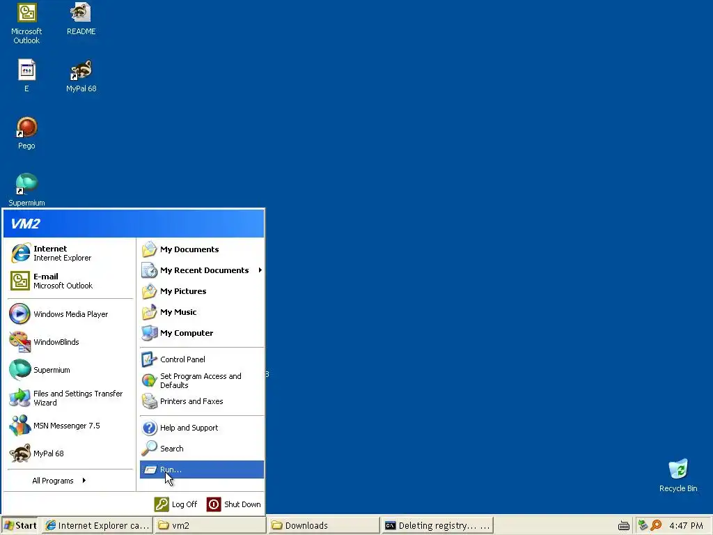The height and width of the screenshot is (535, 713).
Task: Open Search from Start menu
Action: [x=202, y=449]
